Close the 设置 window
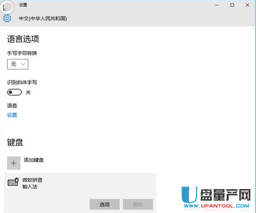Image resolution: width=256 pixels, height=213 pixels. coord(247,5)
